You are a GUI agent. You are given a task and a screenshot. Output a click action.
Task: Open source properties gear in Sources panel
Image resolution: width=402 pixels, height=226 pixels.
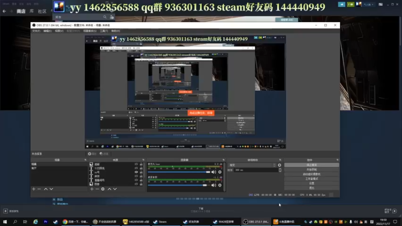103,189
